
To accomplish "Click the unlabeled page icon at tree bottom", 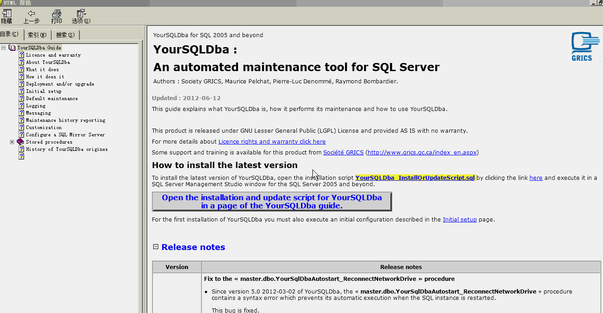I will click(21, 156).
